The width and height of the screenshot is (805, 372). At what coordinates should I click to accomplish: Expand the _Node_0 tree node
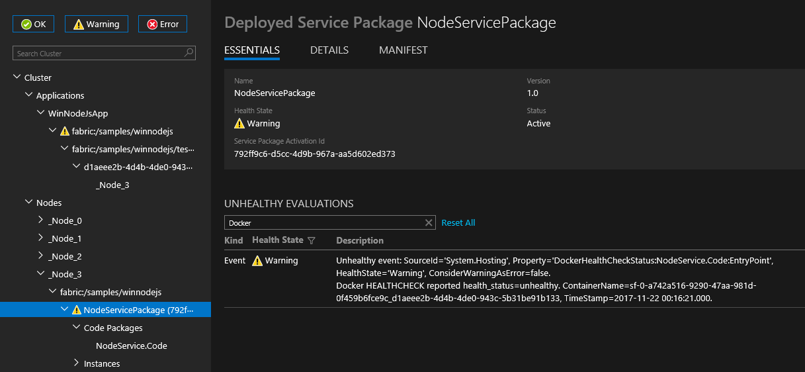coord(40,220)
